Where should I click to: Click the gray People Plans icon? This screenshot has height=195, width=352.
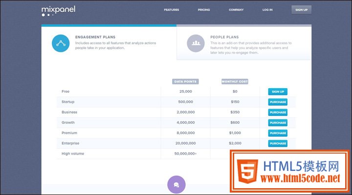point(196,43)
